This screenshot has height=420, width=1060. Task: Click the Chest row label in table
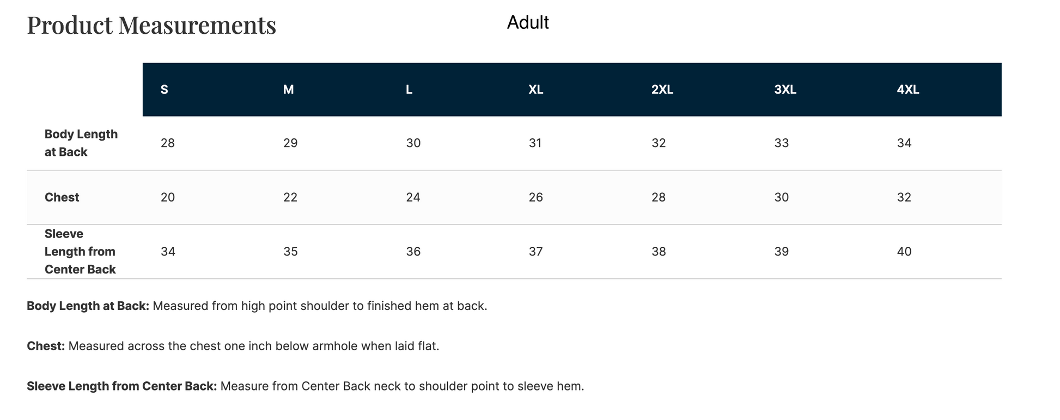tap(62, 197)
